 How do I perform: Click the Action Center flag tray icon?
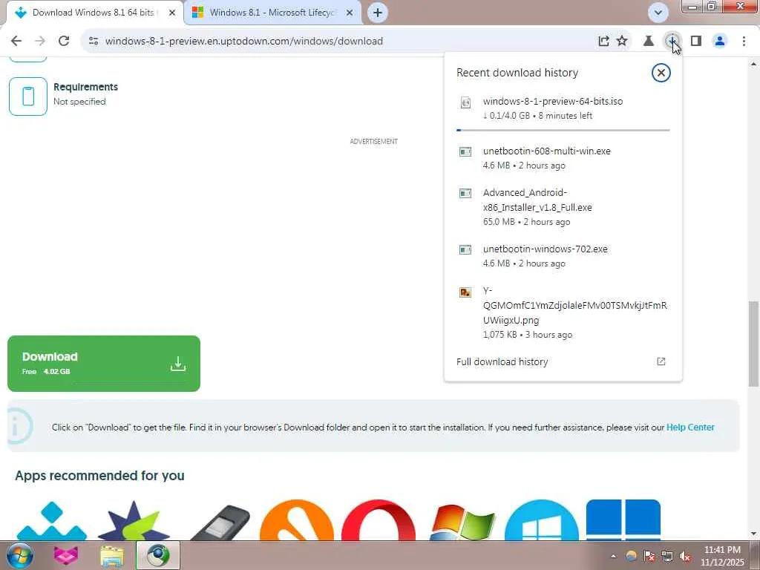pos(649,556)
